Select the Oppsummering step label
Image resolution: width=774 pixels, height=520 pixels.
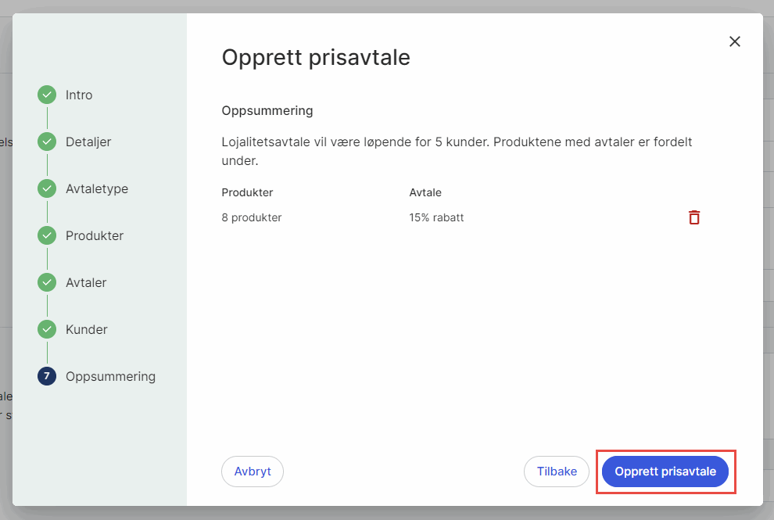coord(110,376)
